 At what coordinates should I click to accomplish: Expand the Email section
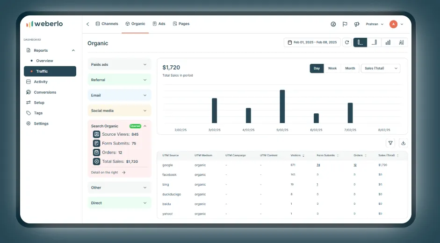pos(120,95)
